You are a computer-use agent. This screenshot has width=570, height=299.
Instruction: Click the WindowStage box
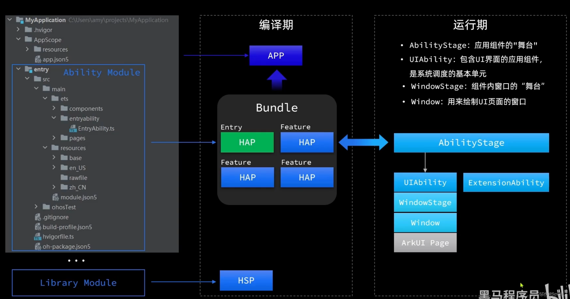[x=425, y=203]
